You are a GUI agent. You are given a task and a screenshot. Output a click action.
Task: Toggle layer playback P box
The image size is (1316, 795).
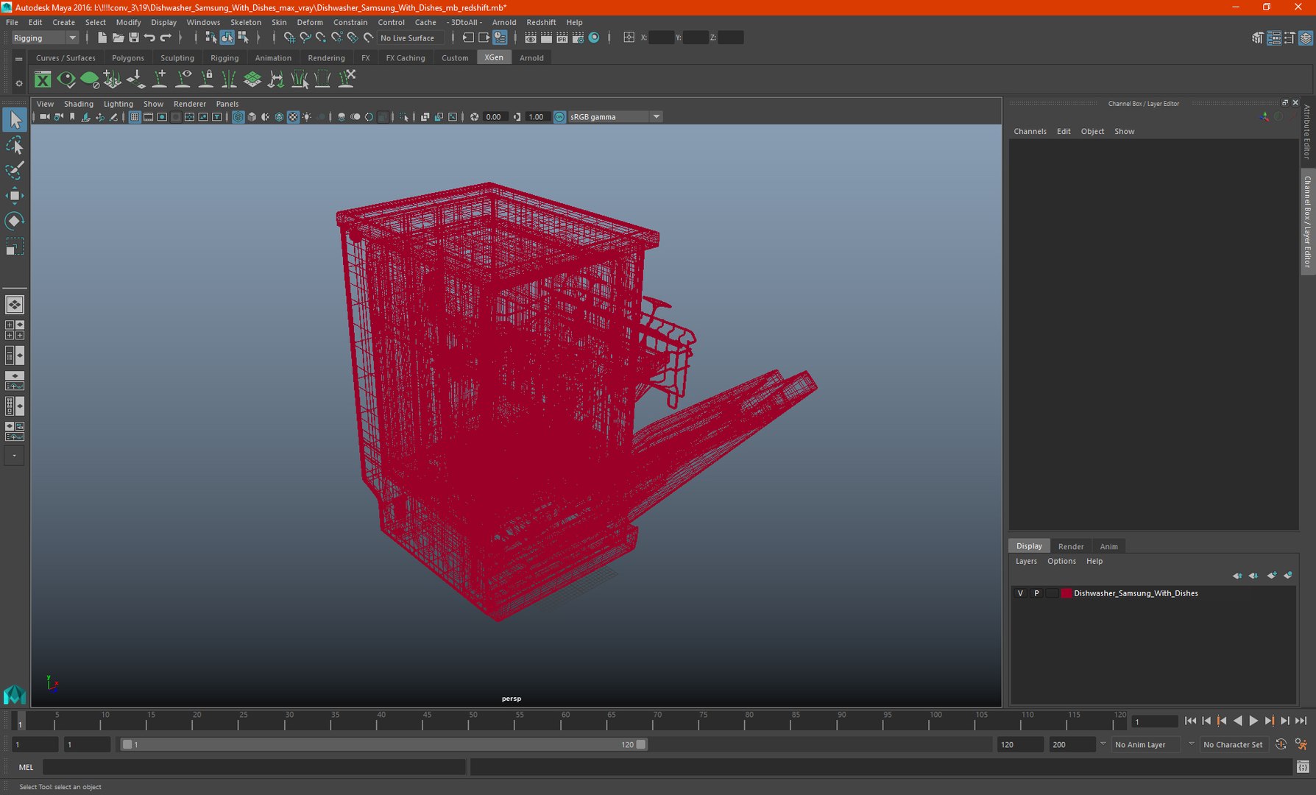click(x=1036, y=593)
